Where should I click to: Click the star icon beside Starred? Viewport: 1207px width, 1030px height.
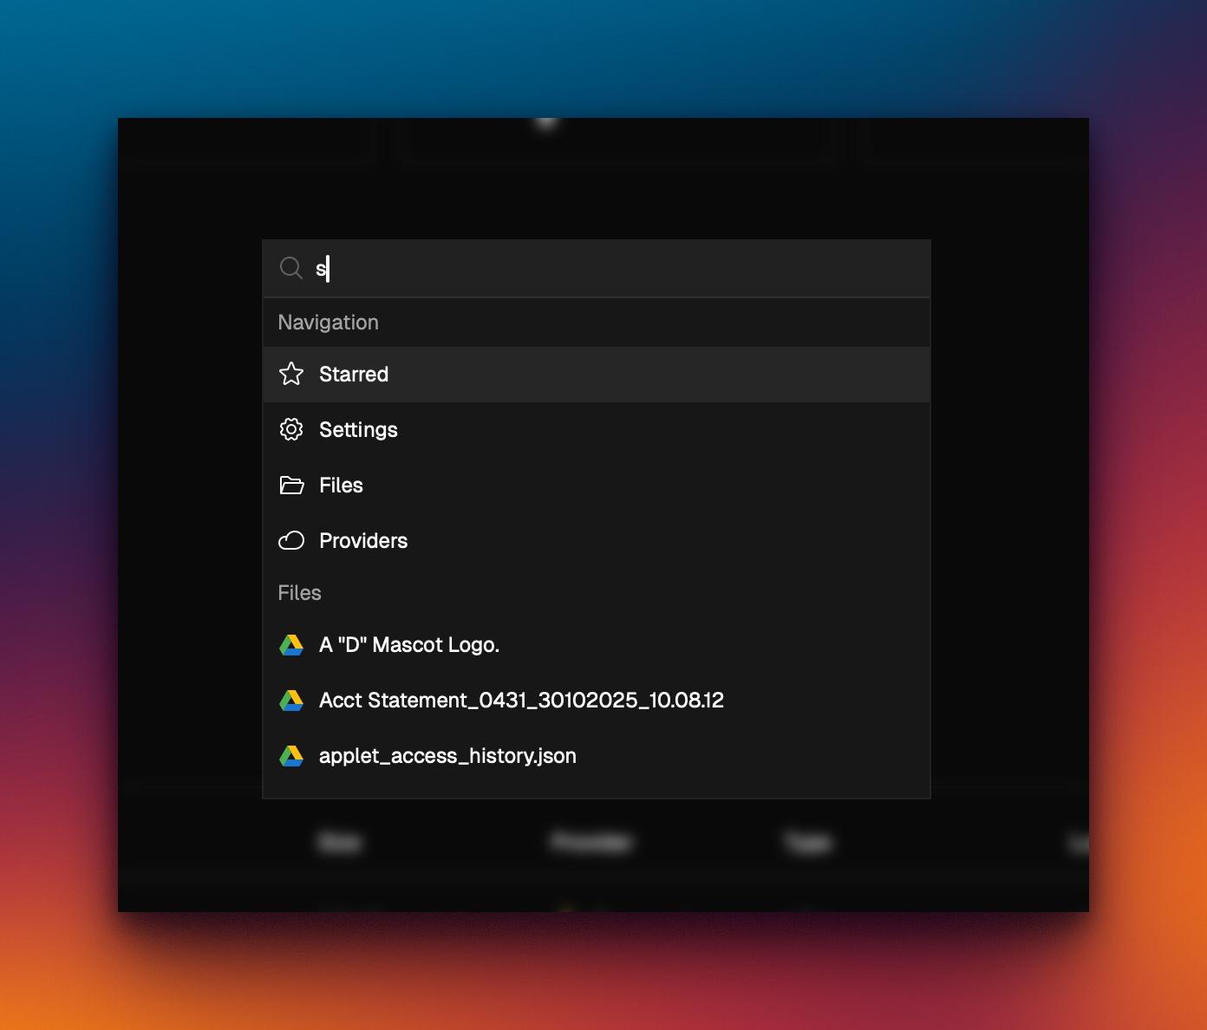click(x=291, y=374)
